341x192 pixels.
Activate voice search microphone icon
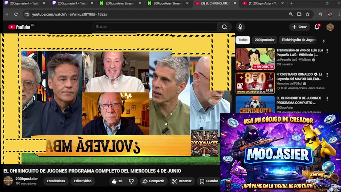pyautogui.click(x=240, y=27)
